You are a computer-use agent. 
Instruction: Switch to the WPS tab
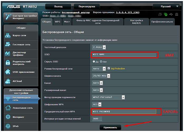pyautogui.click(x=57, y=22)
